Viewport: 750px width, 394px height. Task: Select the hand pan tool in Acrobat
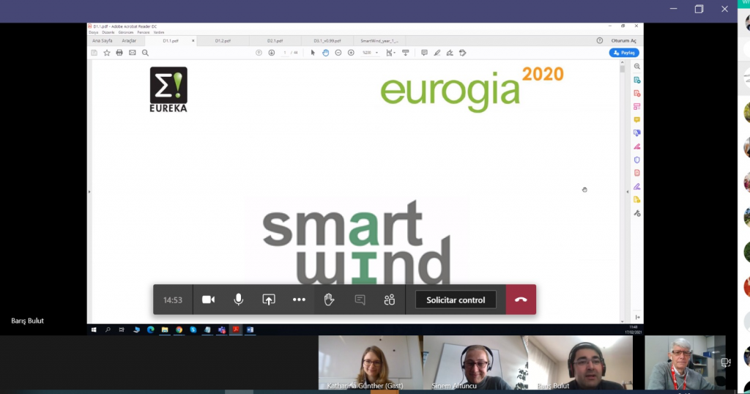[x=325, y=53]
